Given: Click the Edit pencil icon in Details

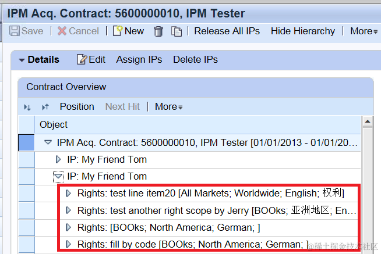Looking at the screenshot, I should click(x=82, y=59).
